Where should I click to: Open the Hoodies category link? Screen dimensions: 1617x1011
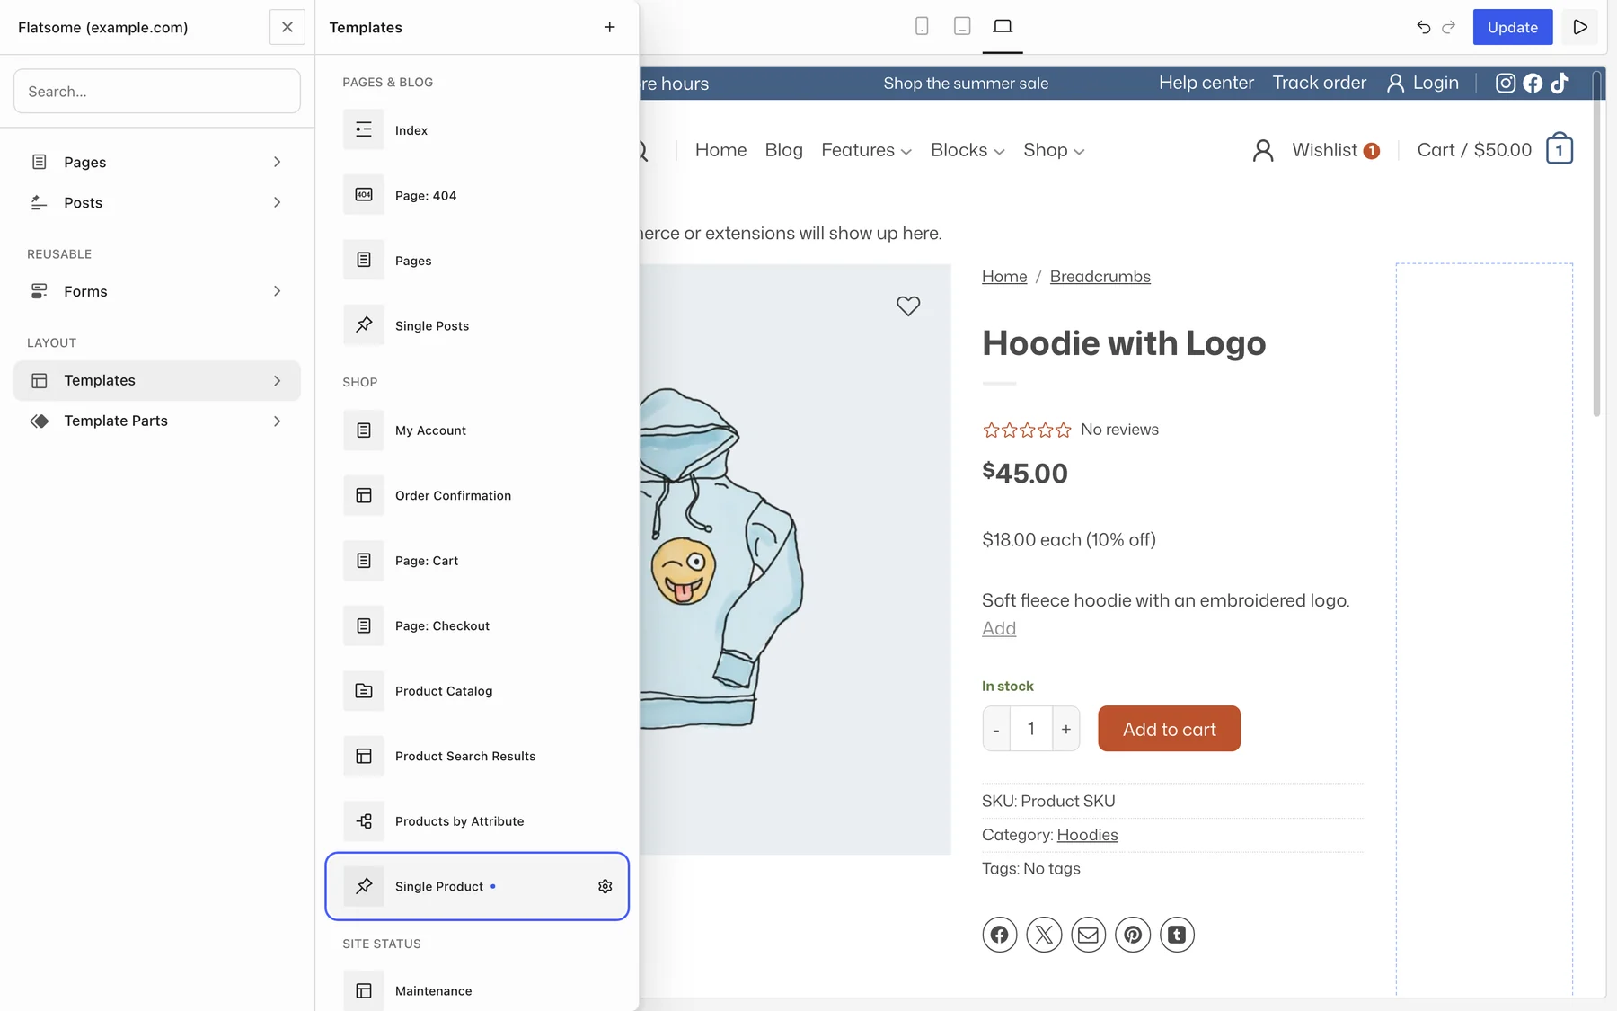(1087, 835)
